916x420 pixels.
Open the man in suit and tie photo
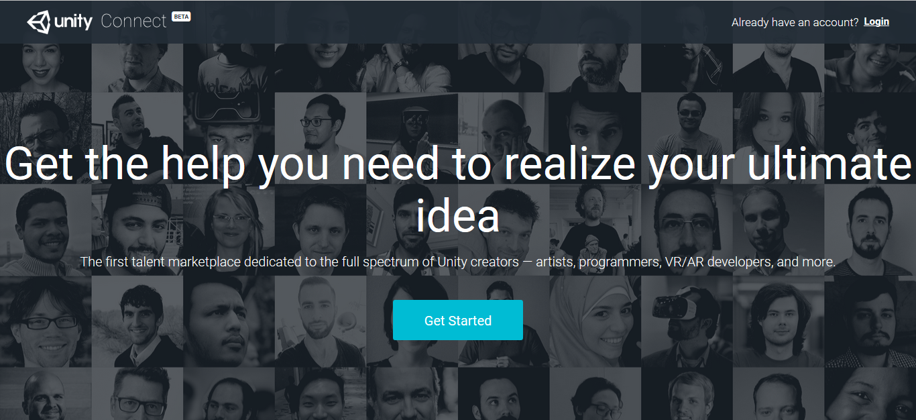point(137,321)
